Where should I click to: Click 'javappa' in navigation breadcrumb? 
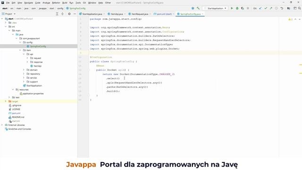[x=42, y=8]
